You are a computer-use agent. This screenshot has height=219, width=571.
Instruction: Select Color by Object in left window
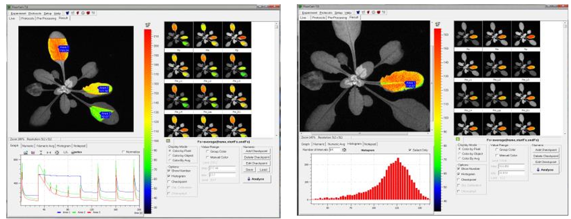pyautogui.click(x=170, y=156)
